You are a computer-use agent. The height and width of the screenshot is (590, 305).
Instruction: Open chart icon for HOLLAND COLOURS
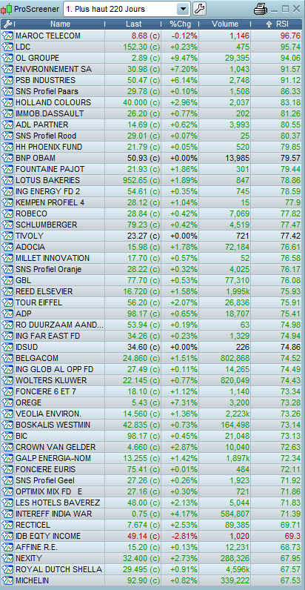(7, 103)
